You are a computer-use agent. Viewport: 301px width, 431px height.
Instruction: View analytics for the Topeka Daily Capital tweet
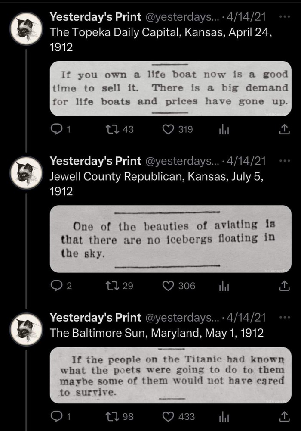point(224,129)
